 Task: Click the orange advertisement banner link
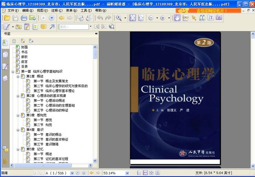(x=208, y=11)
